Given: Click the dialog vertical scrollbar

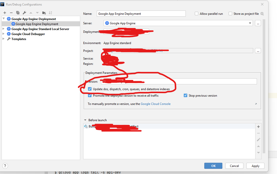Looking at the screenshot, I should pyautogui.click(x=264, y=86).
